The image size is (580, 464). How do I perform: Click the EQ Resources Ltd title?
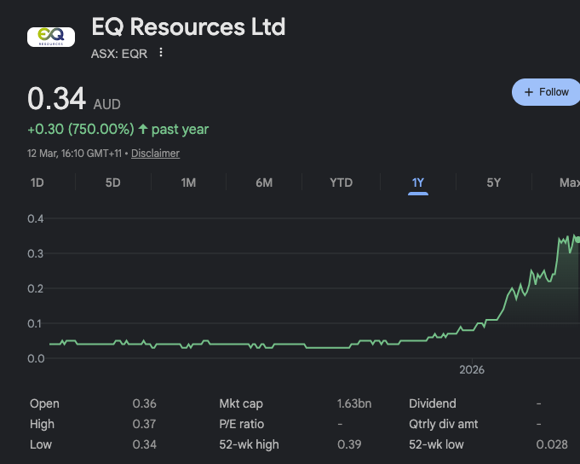(188, 26)
